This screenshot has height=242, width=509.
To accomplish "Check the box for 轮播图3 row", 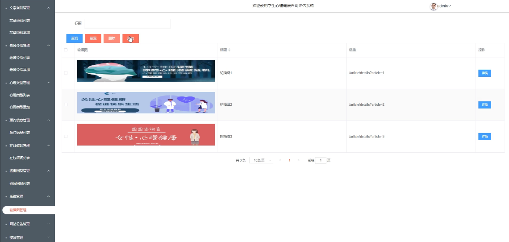I will pyautogui.click(x=66, y=137).
